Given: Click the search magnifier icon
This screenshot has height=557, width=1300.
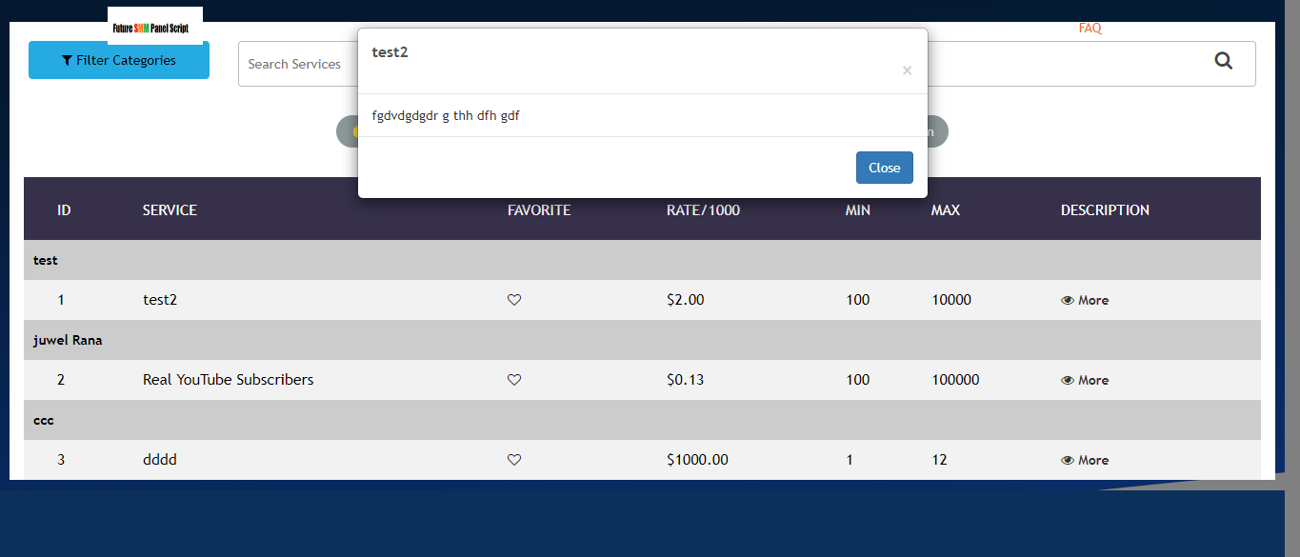Looking at the screenshot, I should click(x=1224, y=62).
